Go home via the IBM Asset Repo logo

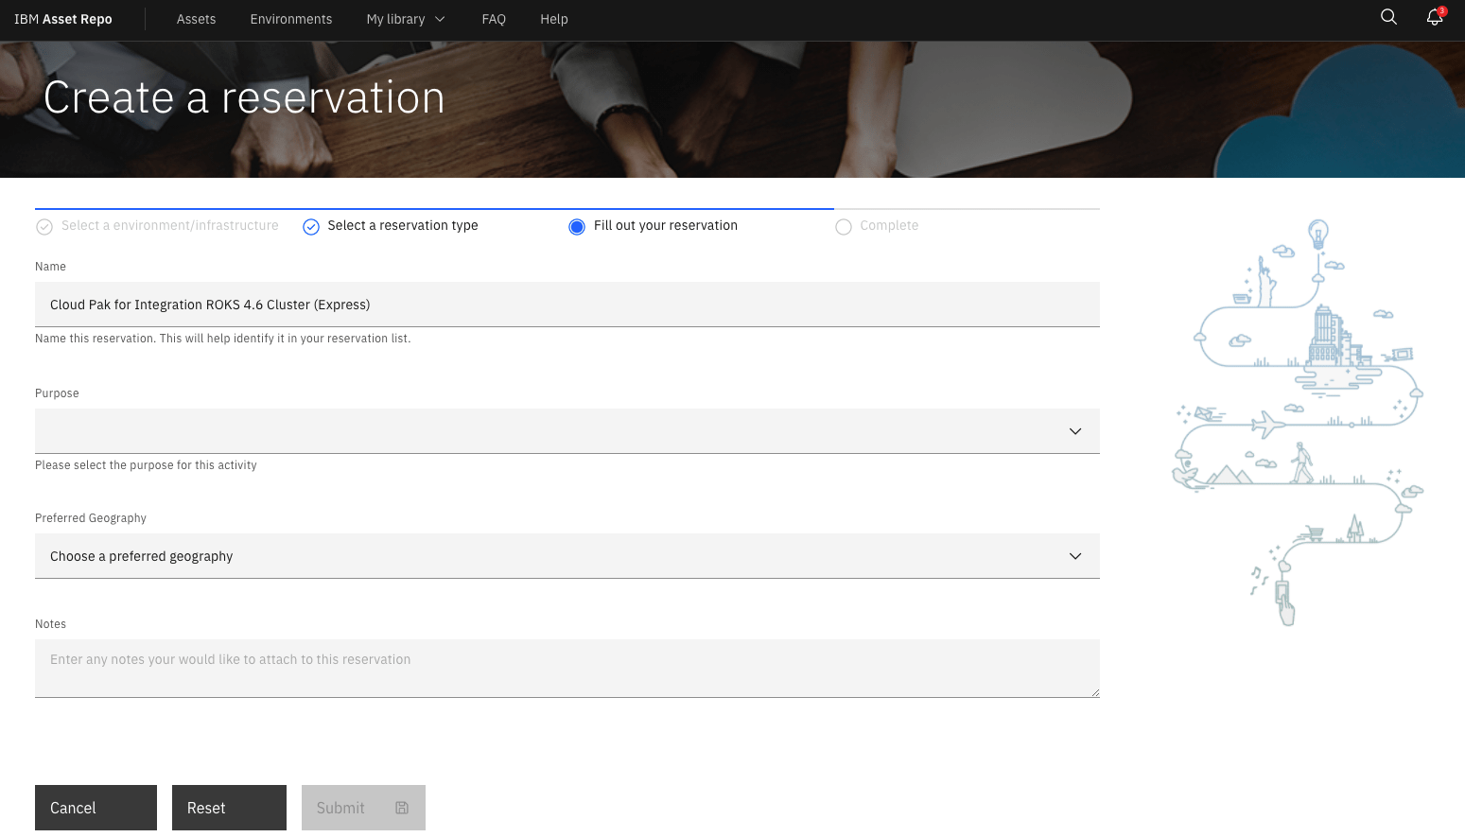click(x=62, y=18)
